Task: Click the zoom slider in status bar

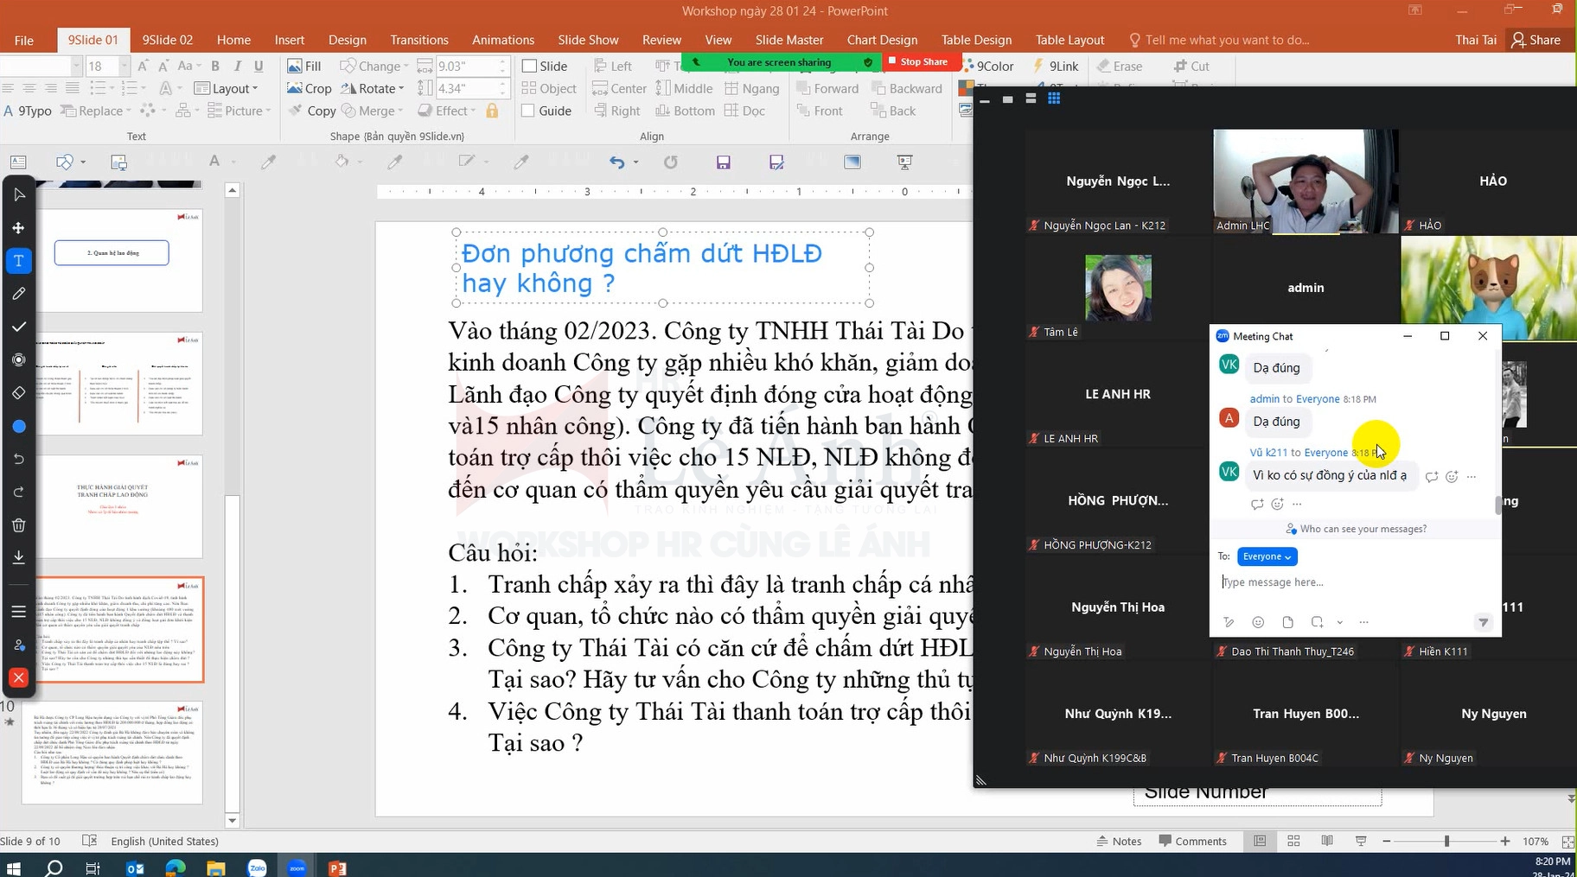Action: click(1446, 841)
